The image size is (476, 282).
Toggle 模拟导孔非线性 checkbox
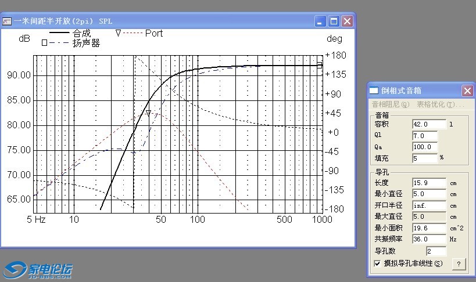tap(377, 263)
